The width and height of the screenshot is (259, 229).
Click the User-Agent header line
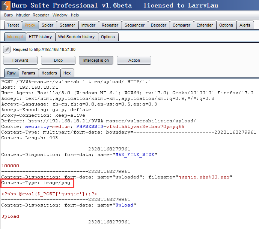pyautogui.click(x=127, y=93)
